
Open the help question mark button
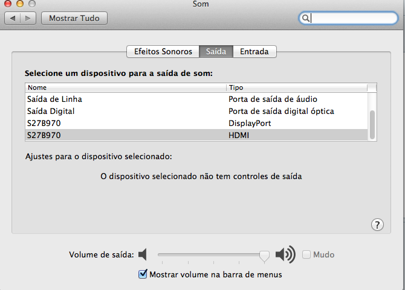click(376, 224)
